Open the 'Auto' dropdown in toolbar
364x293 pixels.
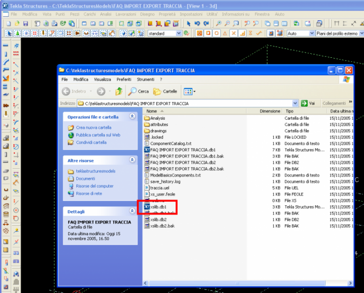point(312,33)
